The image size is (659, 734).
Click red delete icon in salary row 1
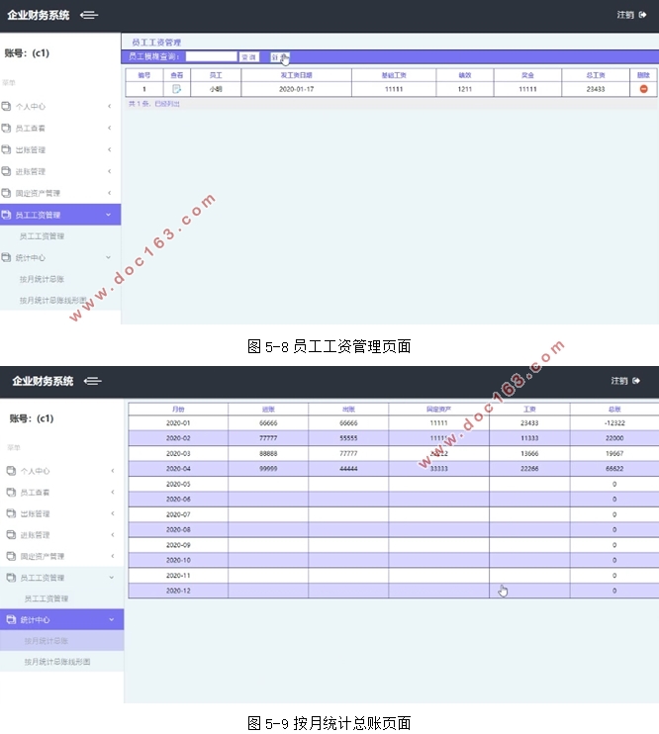click(x=643, y=88)
